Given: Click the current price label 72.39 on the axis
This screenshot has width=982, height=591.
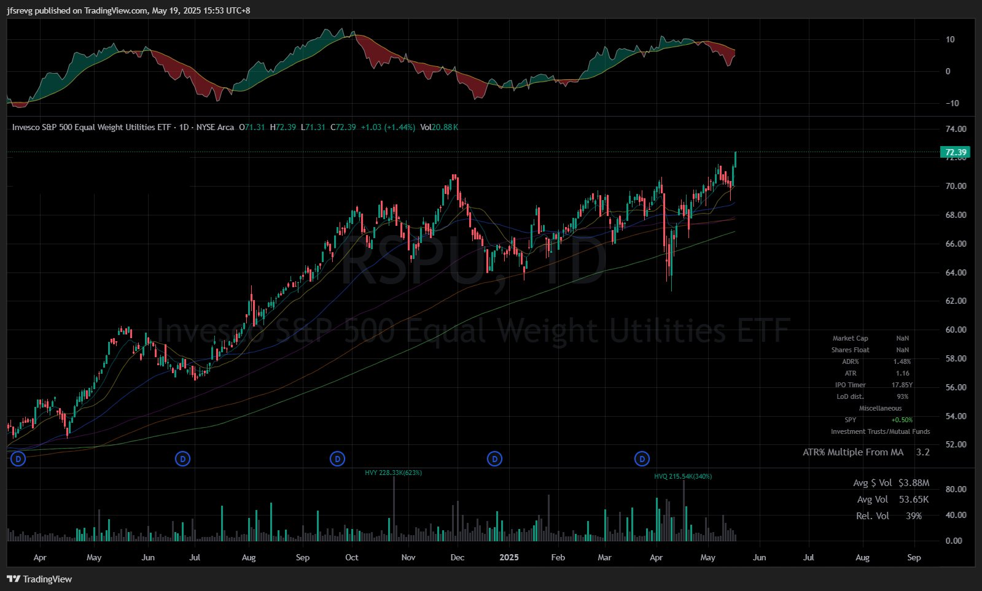Looking at the screenshot, I should pyautogui.click(x=956, y=152).
